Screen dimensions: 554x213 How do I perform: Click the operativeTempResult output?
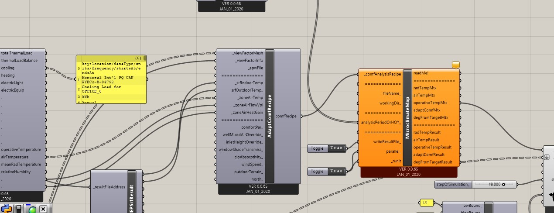coord(432,147)
